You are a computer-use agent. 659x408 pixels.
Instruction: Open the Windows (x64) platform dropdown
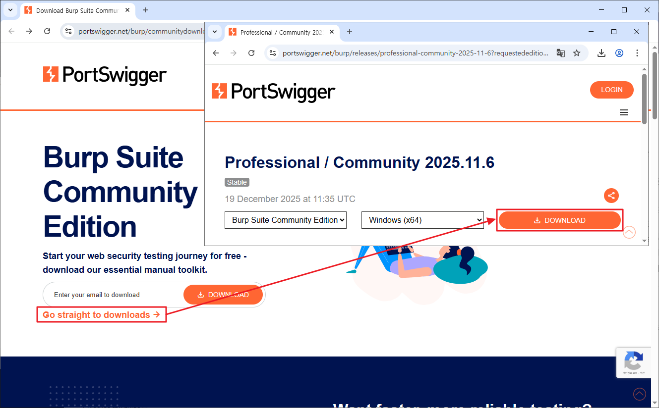[422, 220]
